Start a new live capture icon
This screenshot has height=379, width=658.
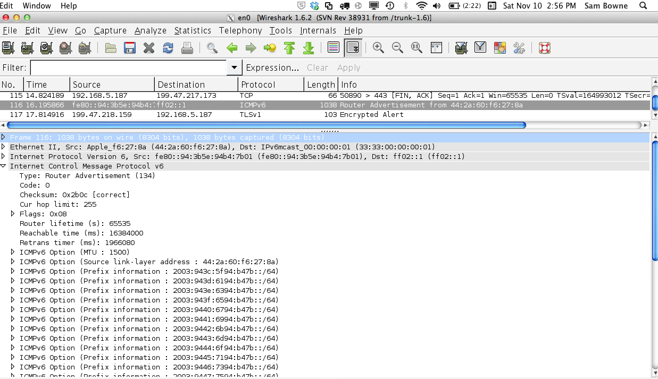coord(47,48)
